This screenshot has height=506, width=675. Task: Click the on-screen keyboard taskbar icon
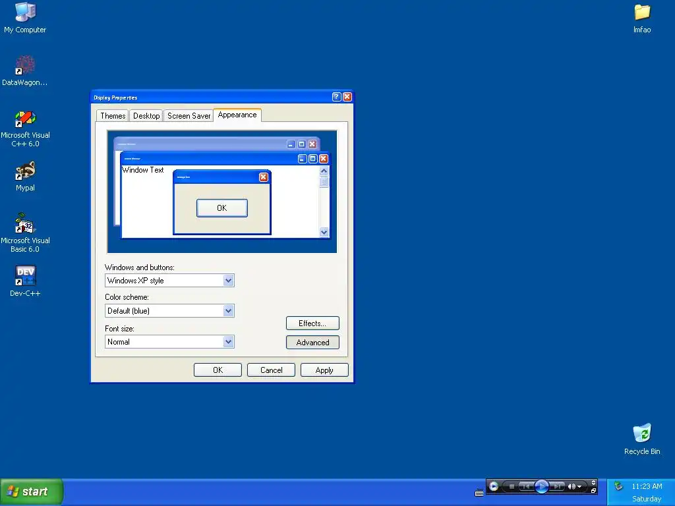pos(479,493)
